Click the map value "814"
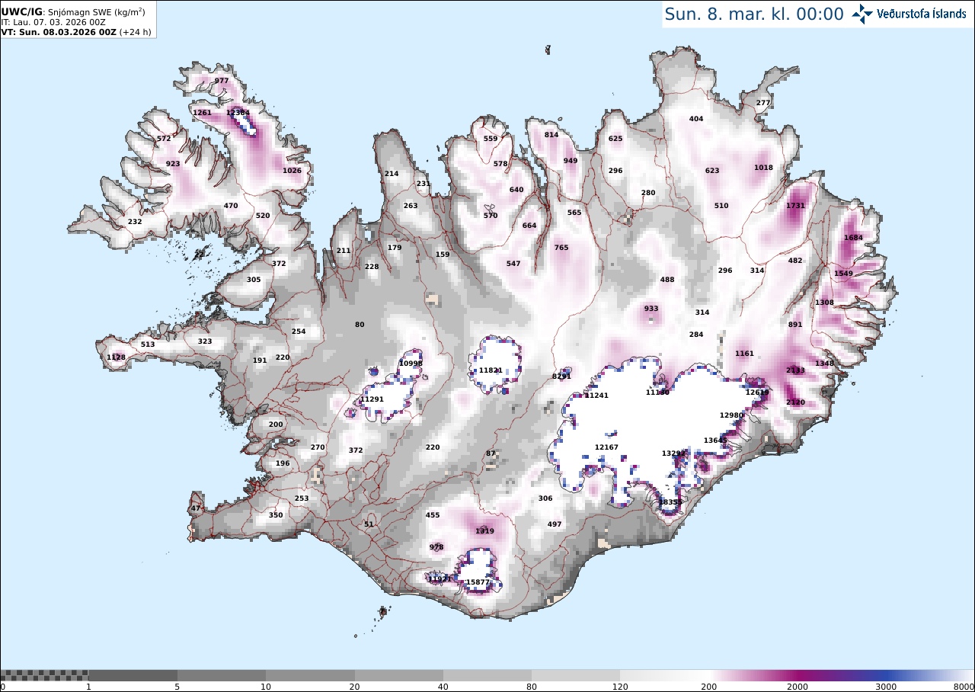This screenshot has height=692, width=975. [x=551, y=135]
